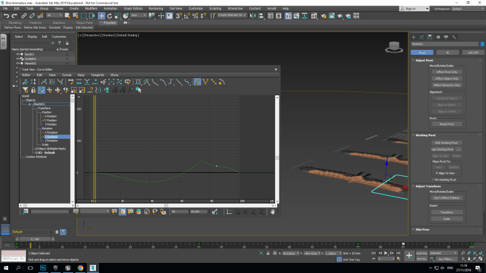Open Create Selection Set dropdown
The height and width of the screenshot is (273, 486).
232,15
